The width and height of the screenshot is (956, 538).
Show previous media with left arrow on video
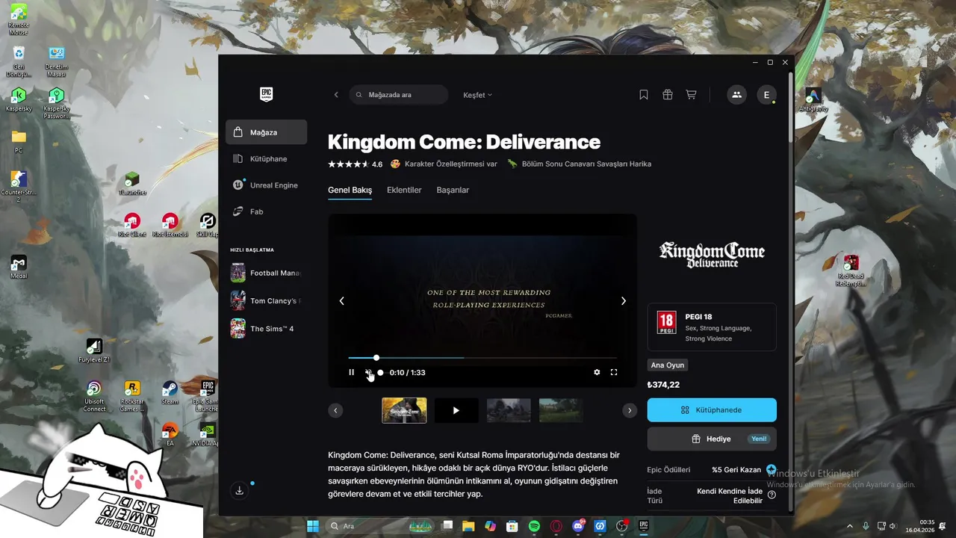[x=342, y=300]
